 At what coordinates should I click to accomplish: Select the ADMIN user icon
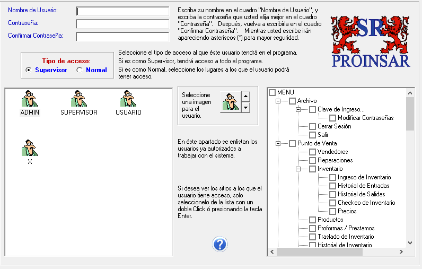[30, 99]
